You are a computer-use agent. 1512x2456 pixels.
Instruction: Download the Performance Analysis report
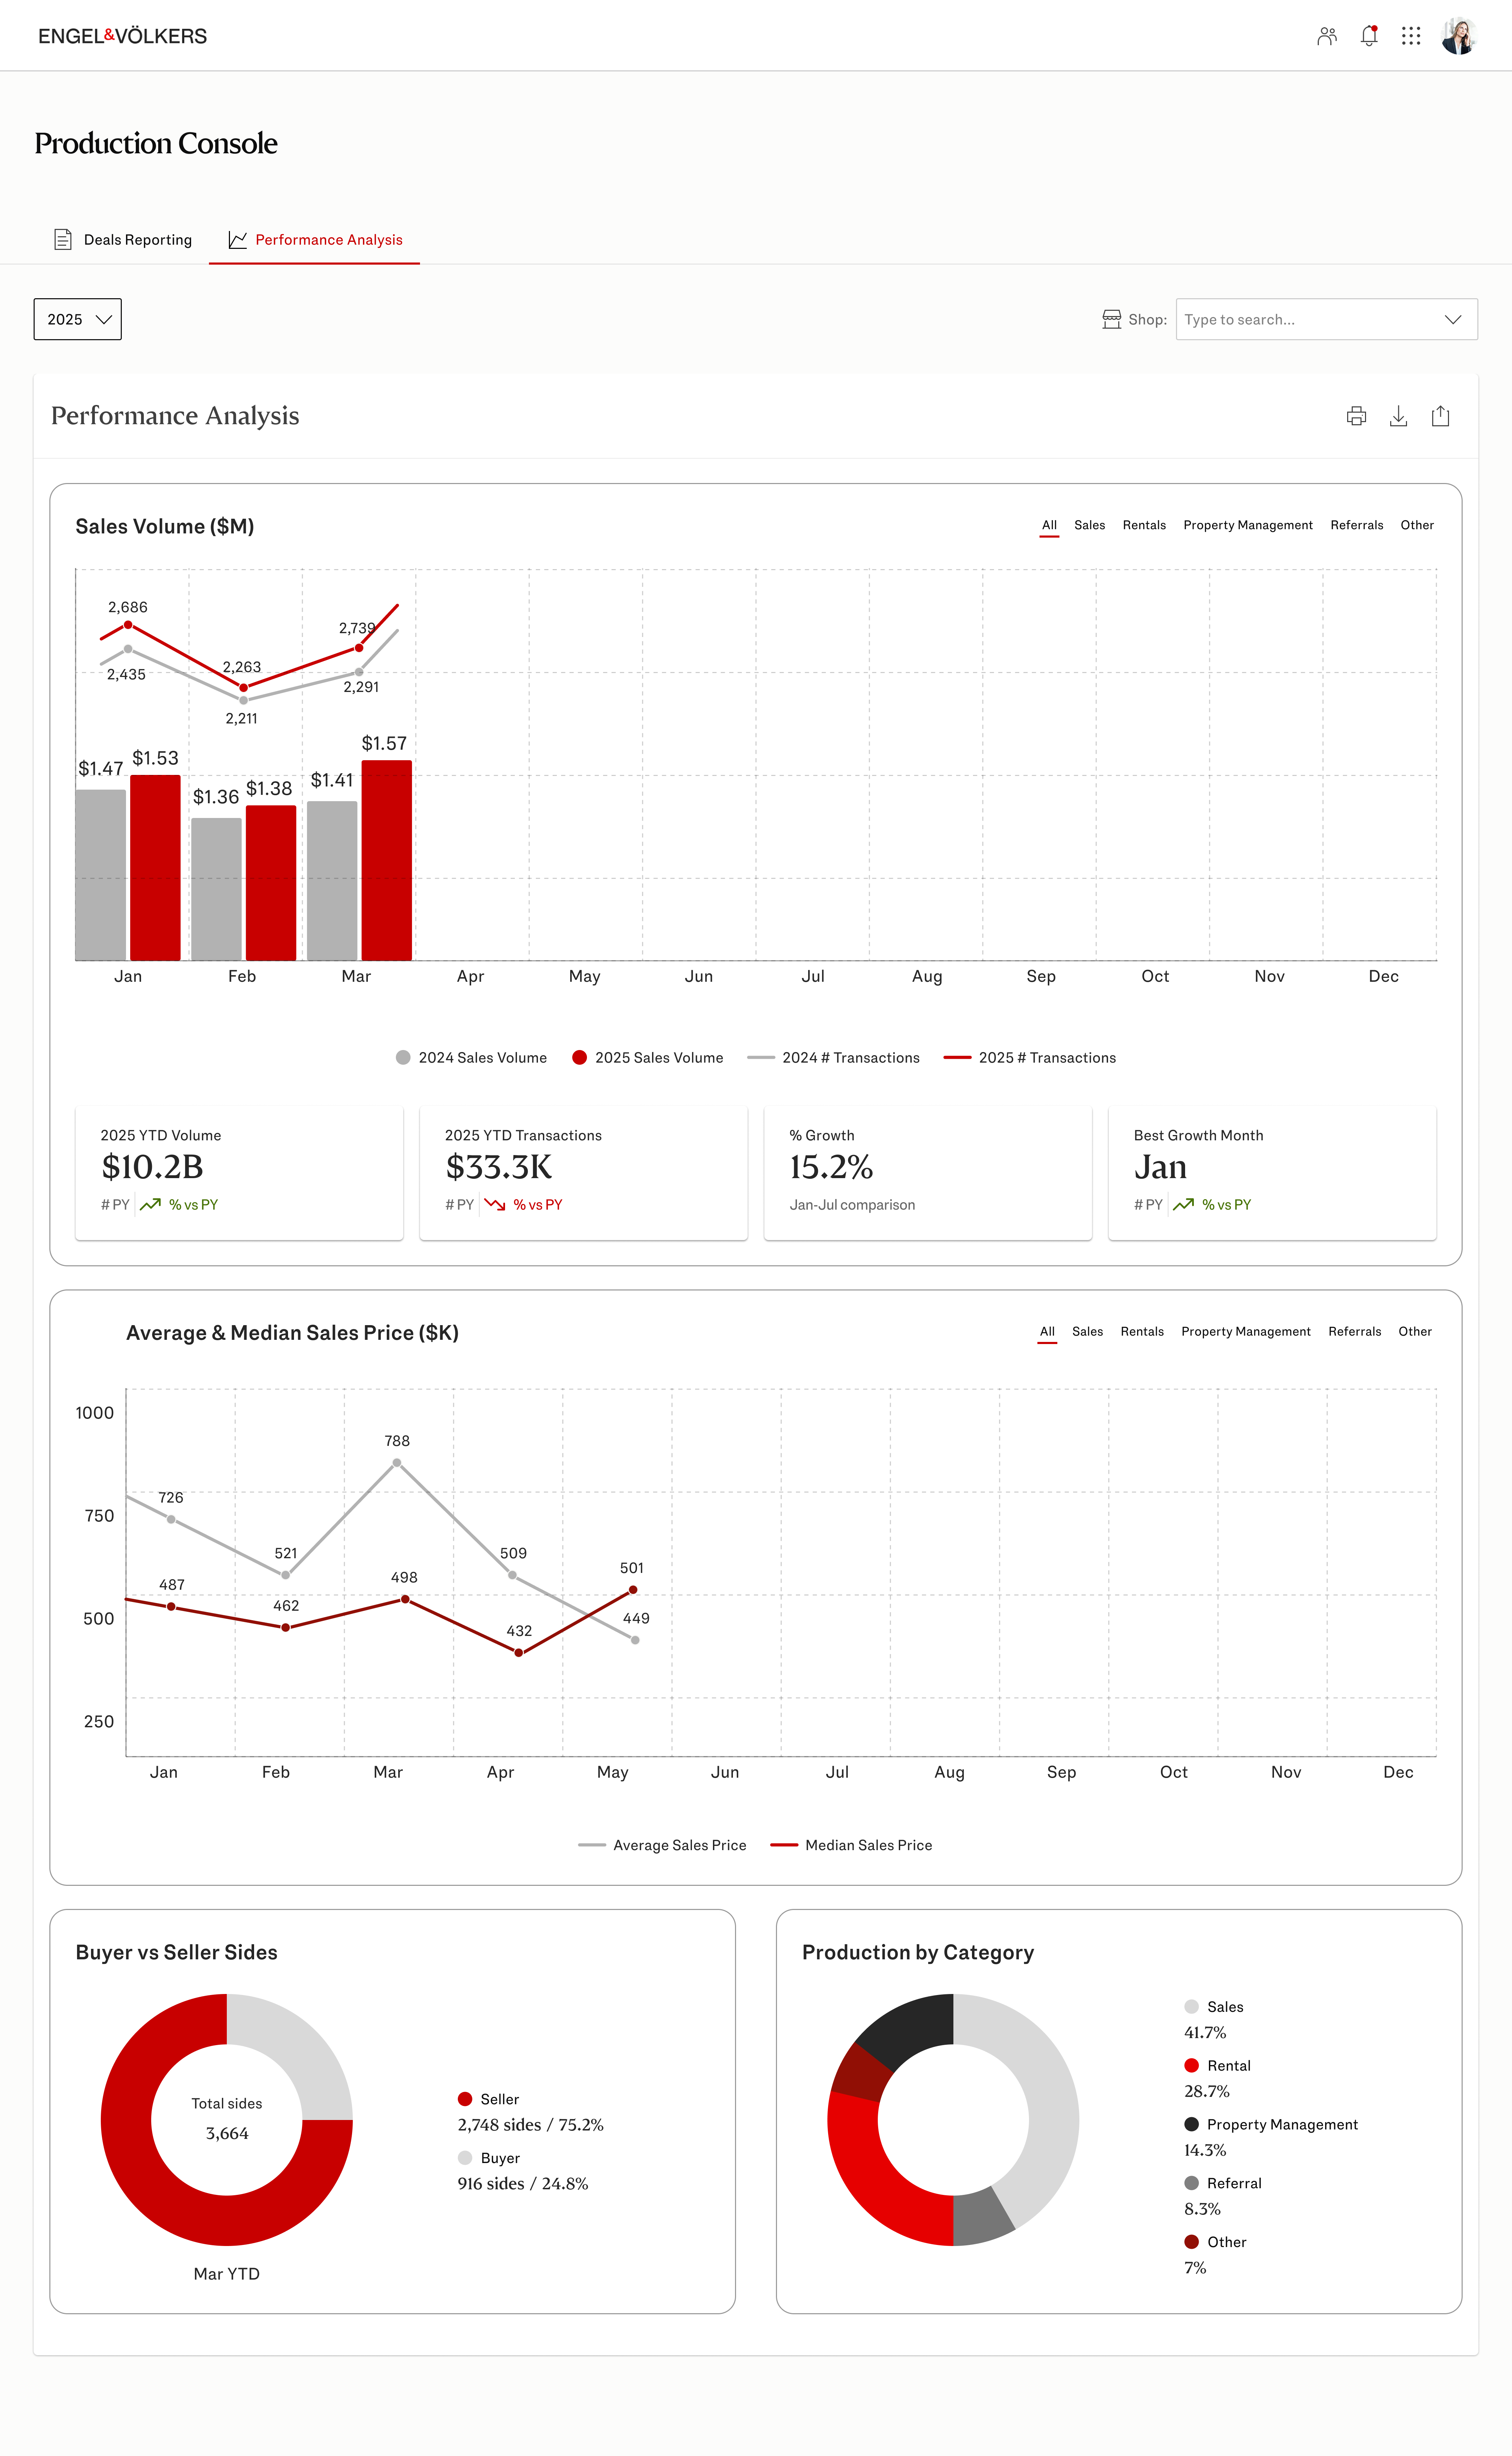[x=1398, y=416]
